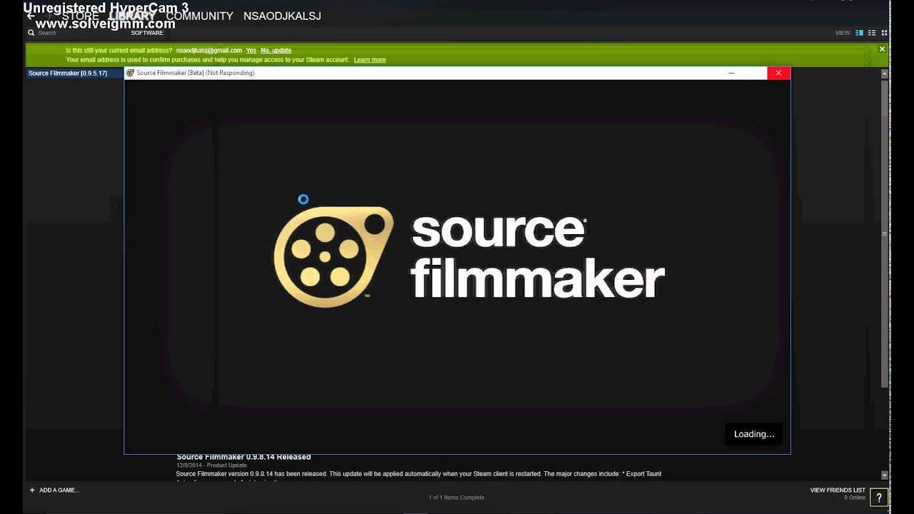Image resolution: width=914 pixels, height=514 pixels.
Task: Open the SOFTWARE library filter
Action: coord(147,33)
